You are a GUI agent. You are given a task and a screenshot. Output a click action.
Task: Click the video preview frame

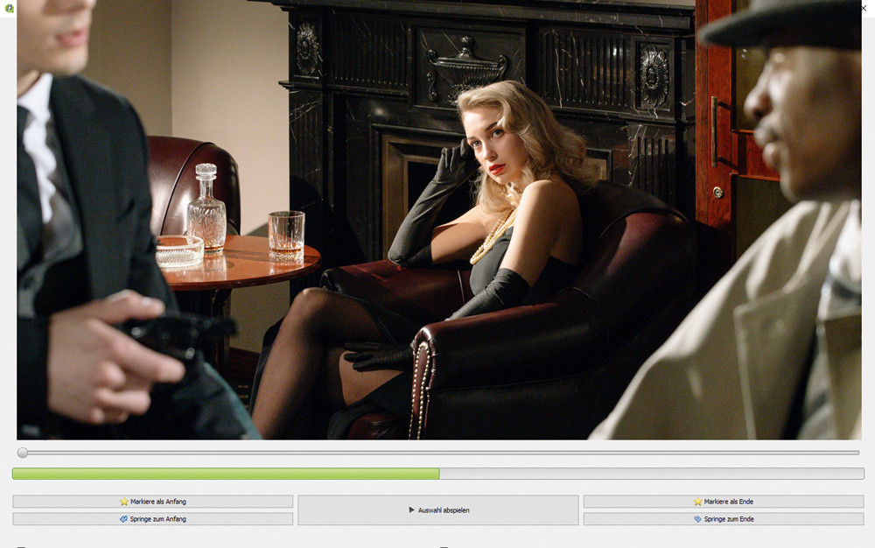click(x=439, y=220)
